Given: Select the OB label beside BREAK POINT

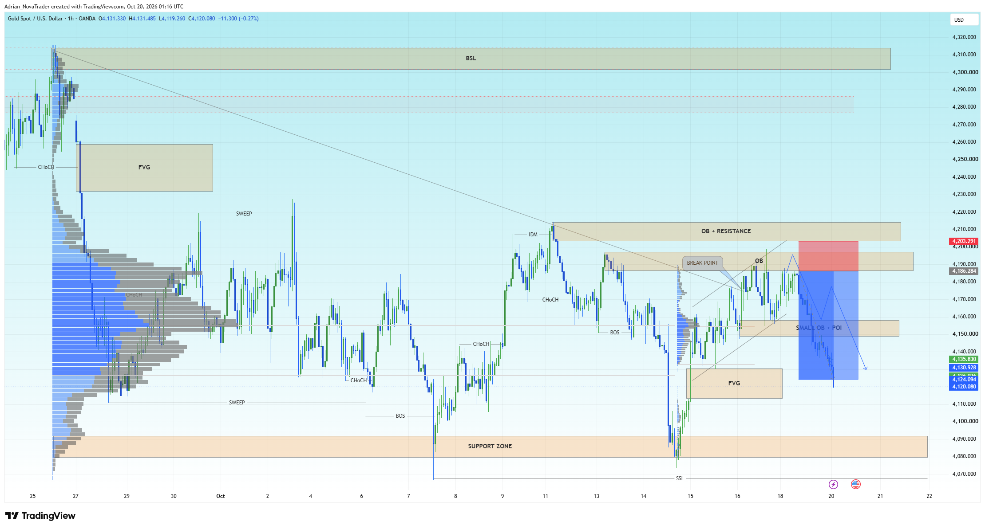Looking at the screenshot, I should pyautogui.click(x=759, y=261).
